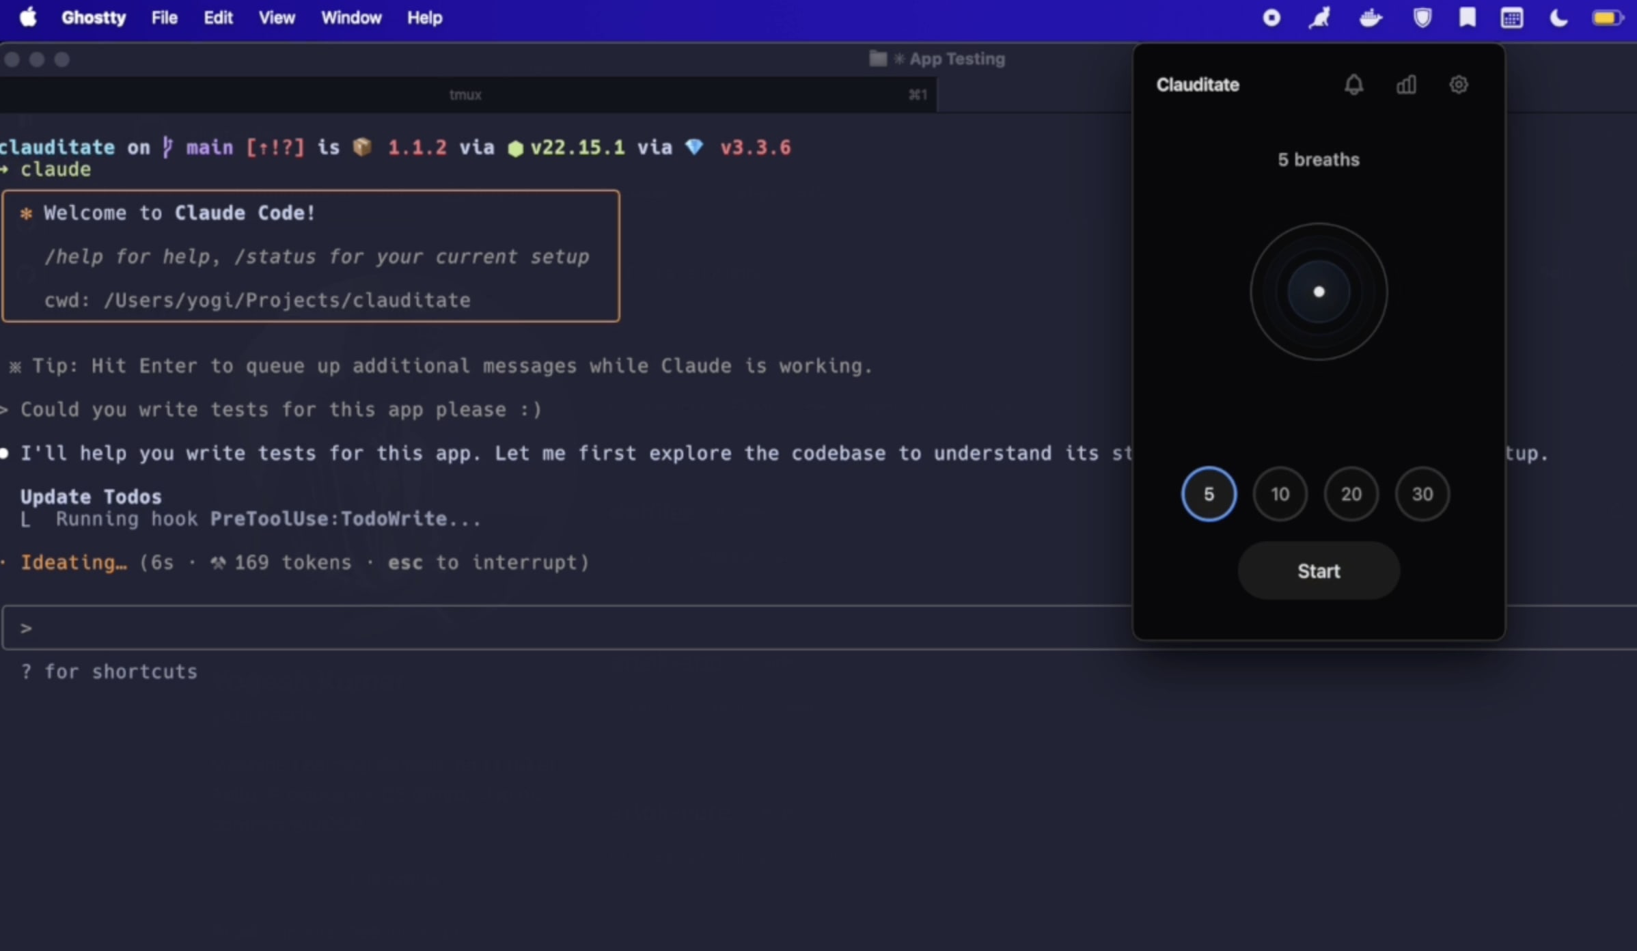This screenshot has height=951, width=1637.
Task: Open the Window menu
Action: [x=350, y=17]
